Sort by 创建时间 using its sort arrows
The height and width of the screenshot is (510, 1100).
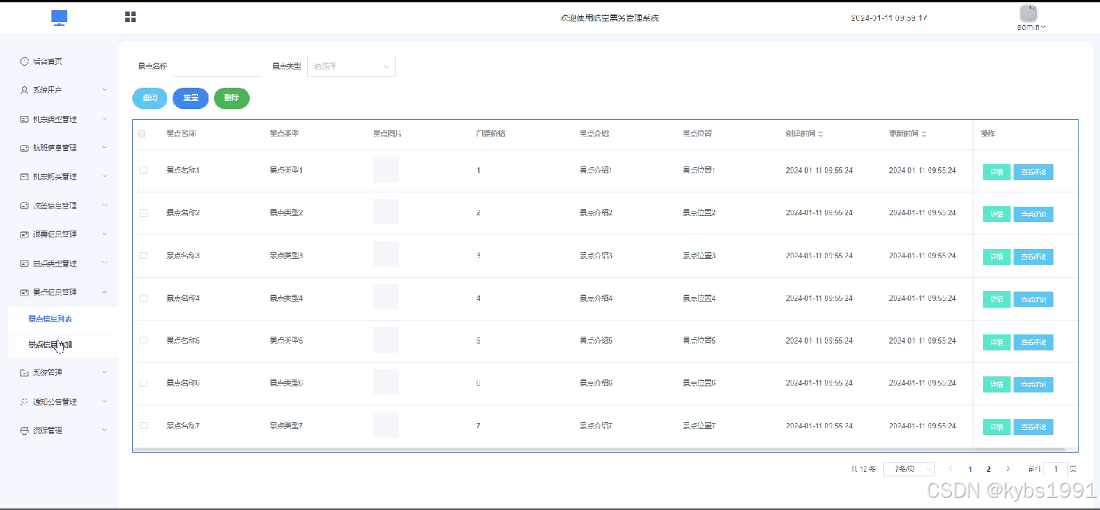[820, 134]
